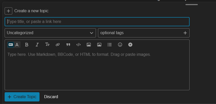This screenshot has width=216, height=104.
Task: Open the Uncategorized category dropdown
Action: coord(50,33)
